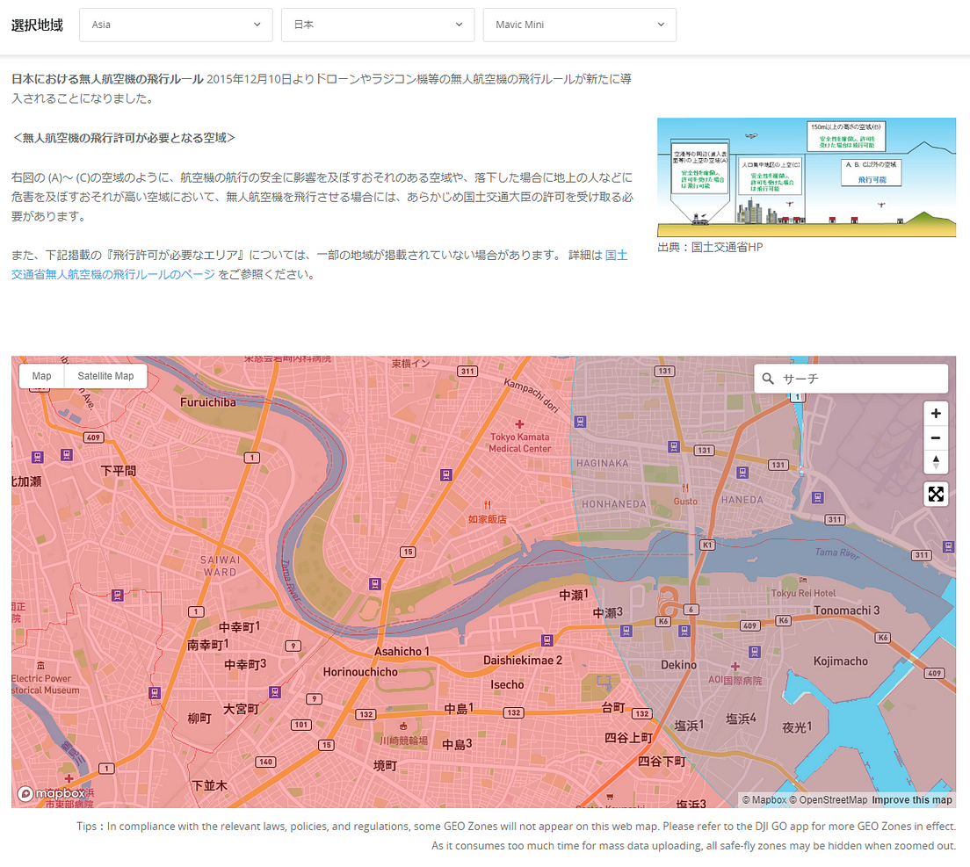
Task: Click the route 409 shield near Furuichiba
Action: pos(93,437)
